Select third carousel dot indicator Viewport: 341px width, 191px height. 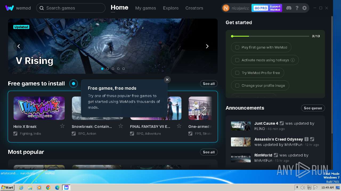113,69
